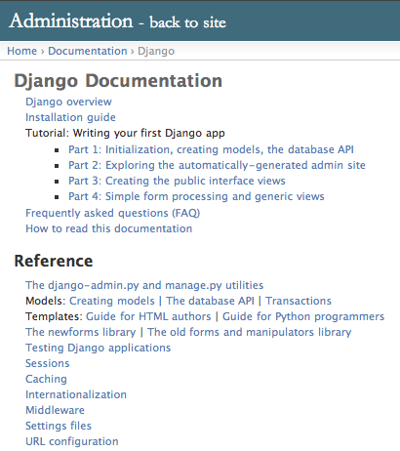Open 'Guide for HTML authors' link
Viewport: 400px width, 451px height.
click(x=148, y=316)
